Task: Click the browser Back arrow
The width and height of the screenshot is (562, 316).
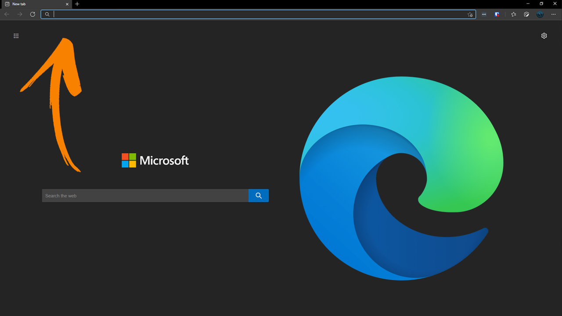Action: pyautogui.click(x=7, y=14)
